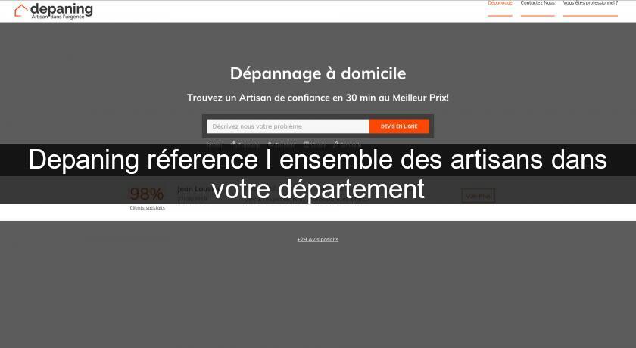Image resolution: width=636 pixels, height=348 pixels.
Task: Click the DEVIS EN LIGNE button
Action: click(399, 126)
